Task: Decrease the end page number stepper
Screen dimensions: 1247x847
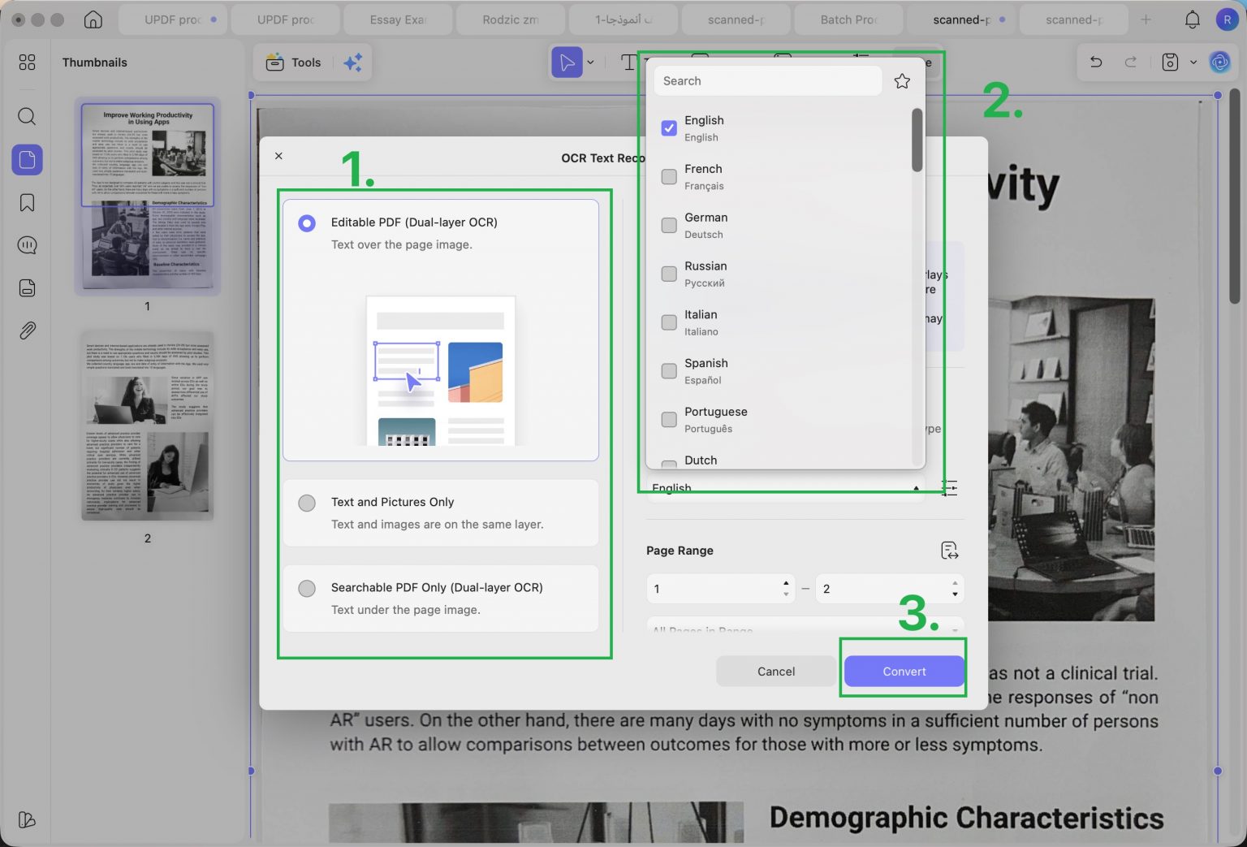Action: coord(955,594)
